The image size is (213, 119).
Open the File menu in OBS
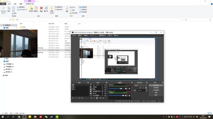point(74,35)
